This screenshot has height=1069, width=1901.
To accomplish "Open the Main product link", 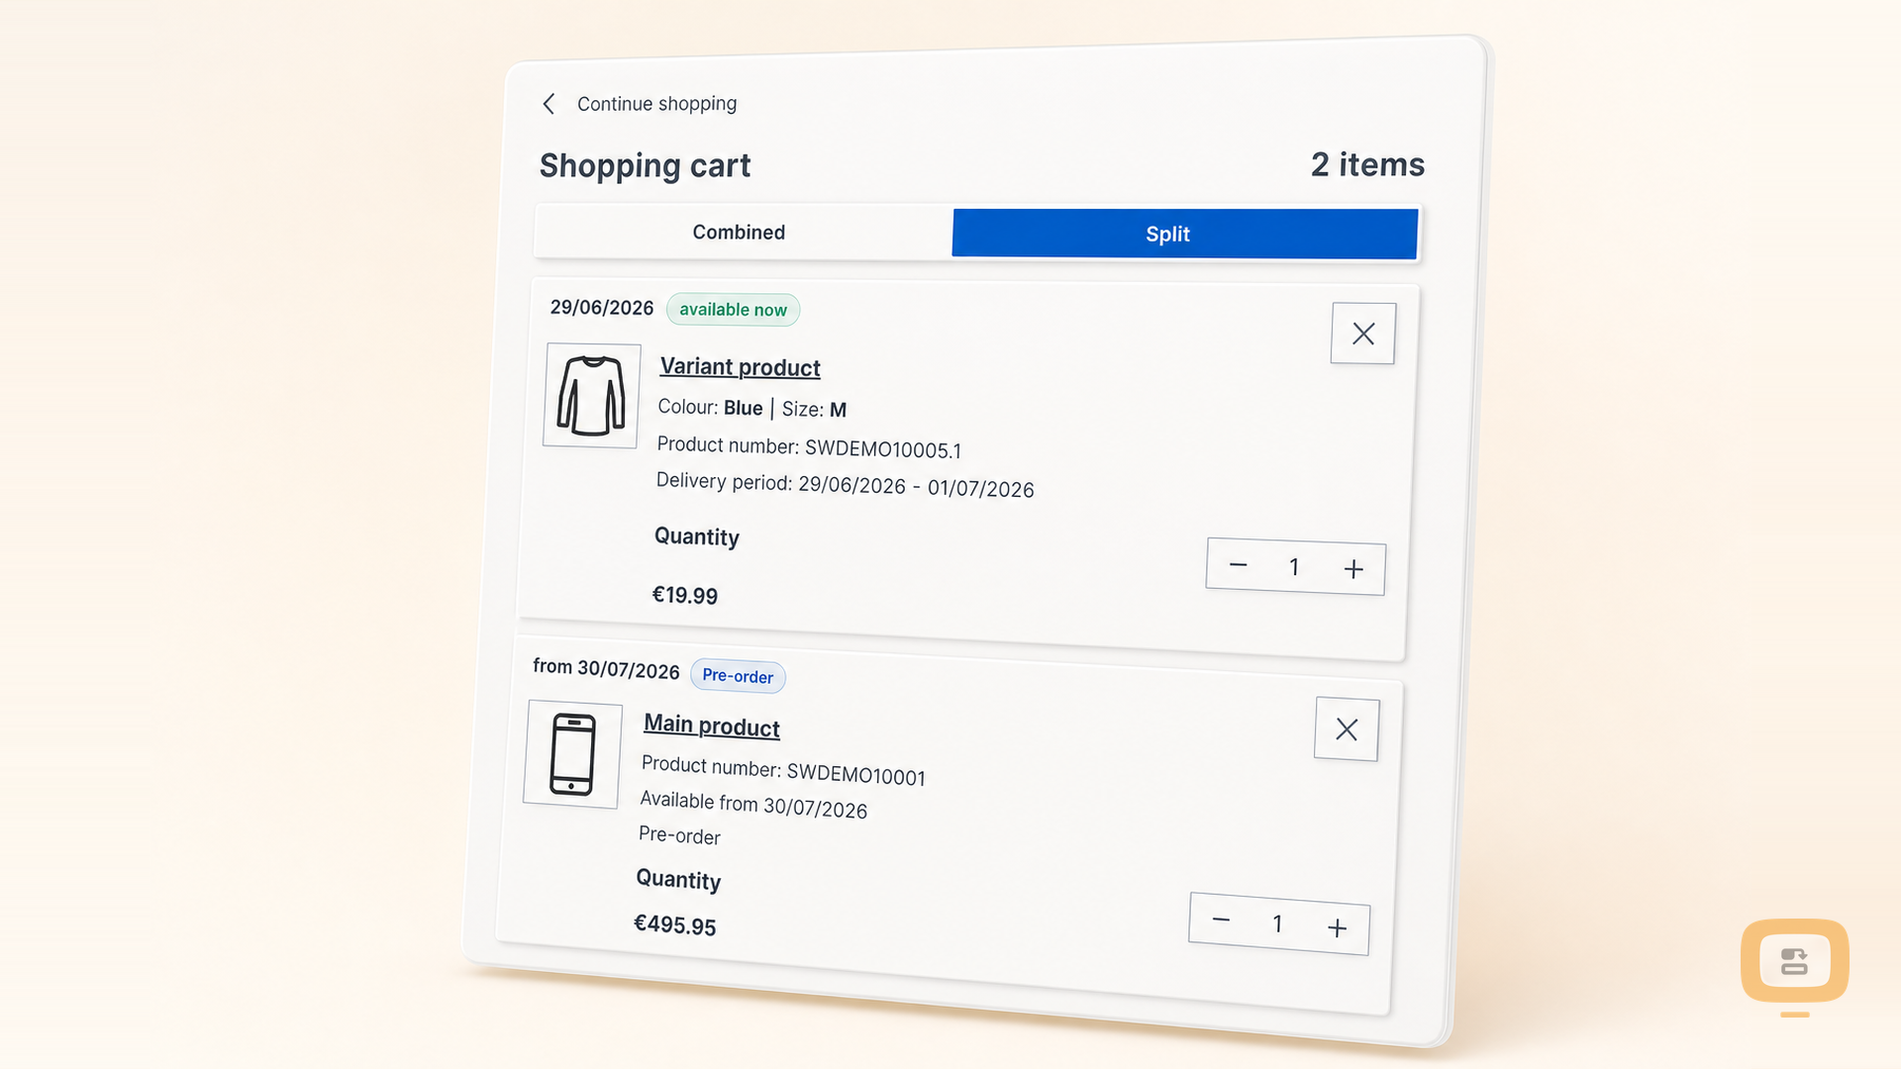I will click(x=712, y=726).
